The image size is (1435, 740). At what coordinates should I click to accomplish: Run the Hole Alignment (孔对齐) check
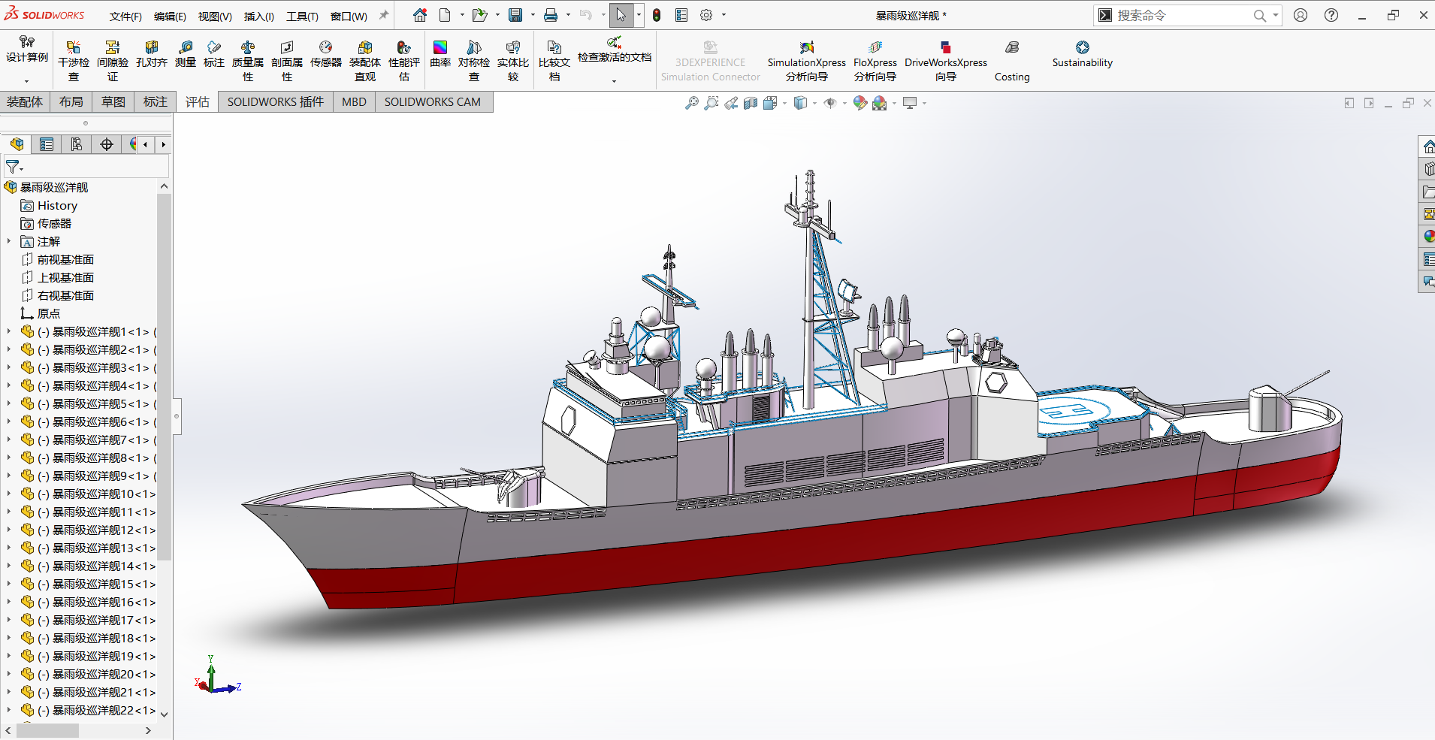pos(152,54)
